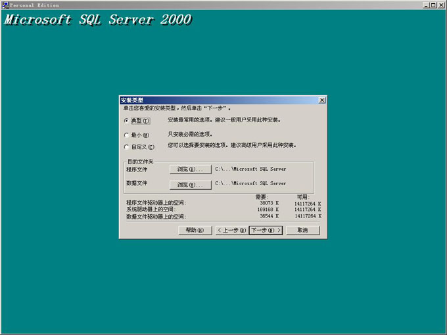Viewport: 447px width, 335px height.
Task: Click the 目的文件夹 group label
Action: pyautogui.click(x=140, y=162)
